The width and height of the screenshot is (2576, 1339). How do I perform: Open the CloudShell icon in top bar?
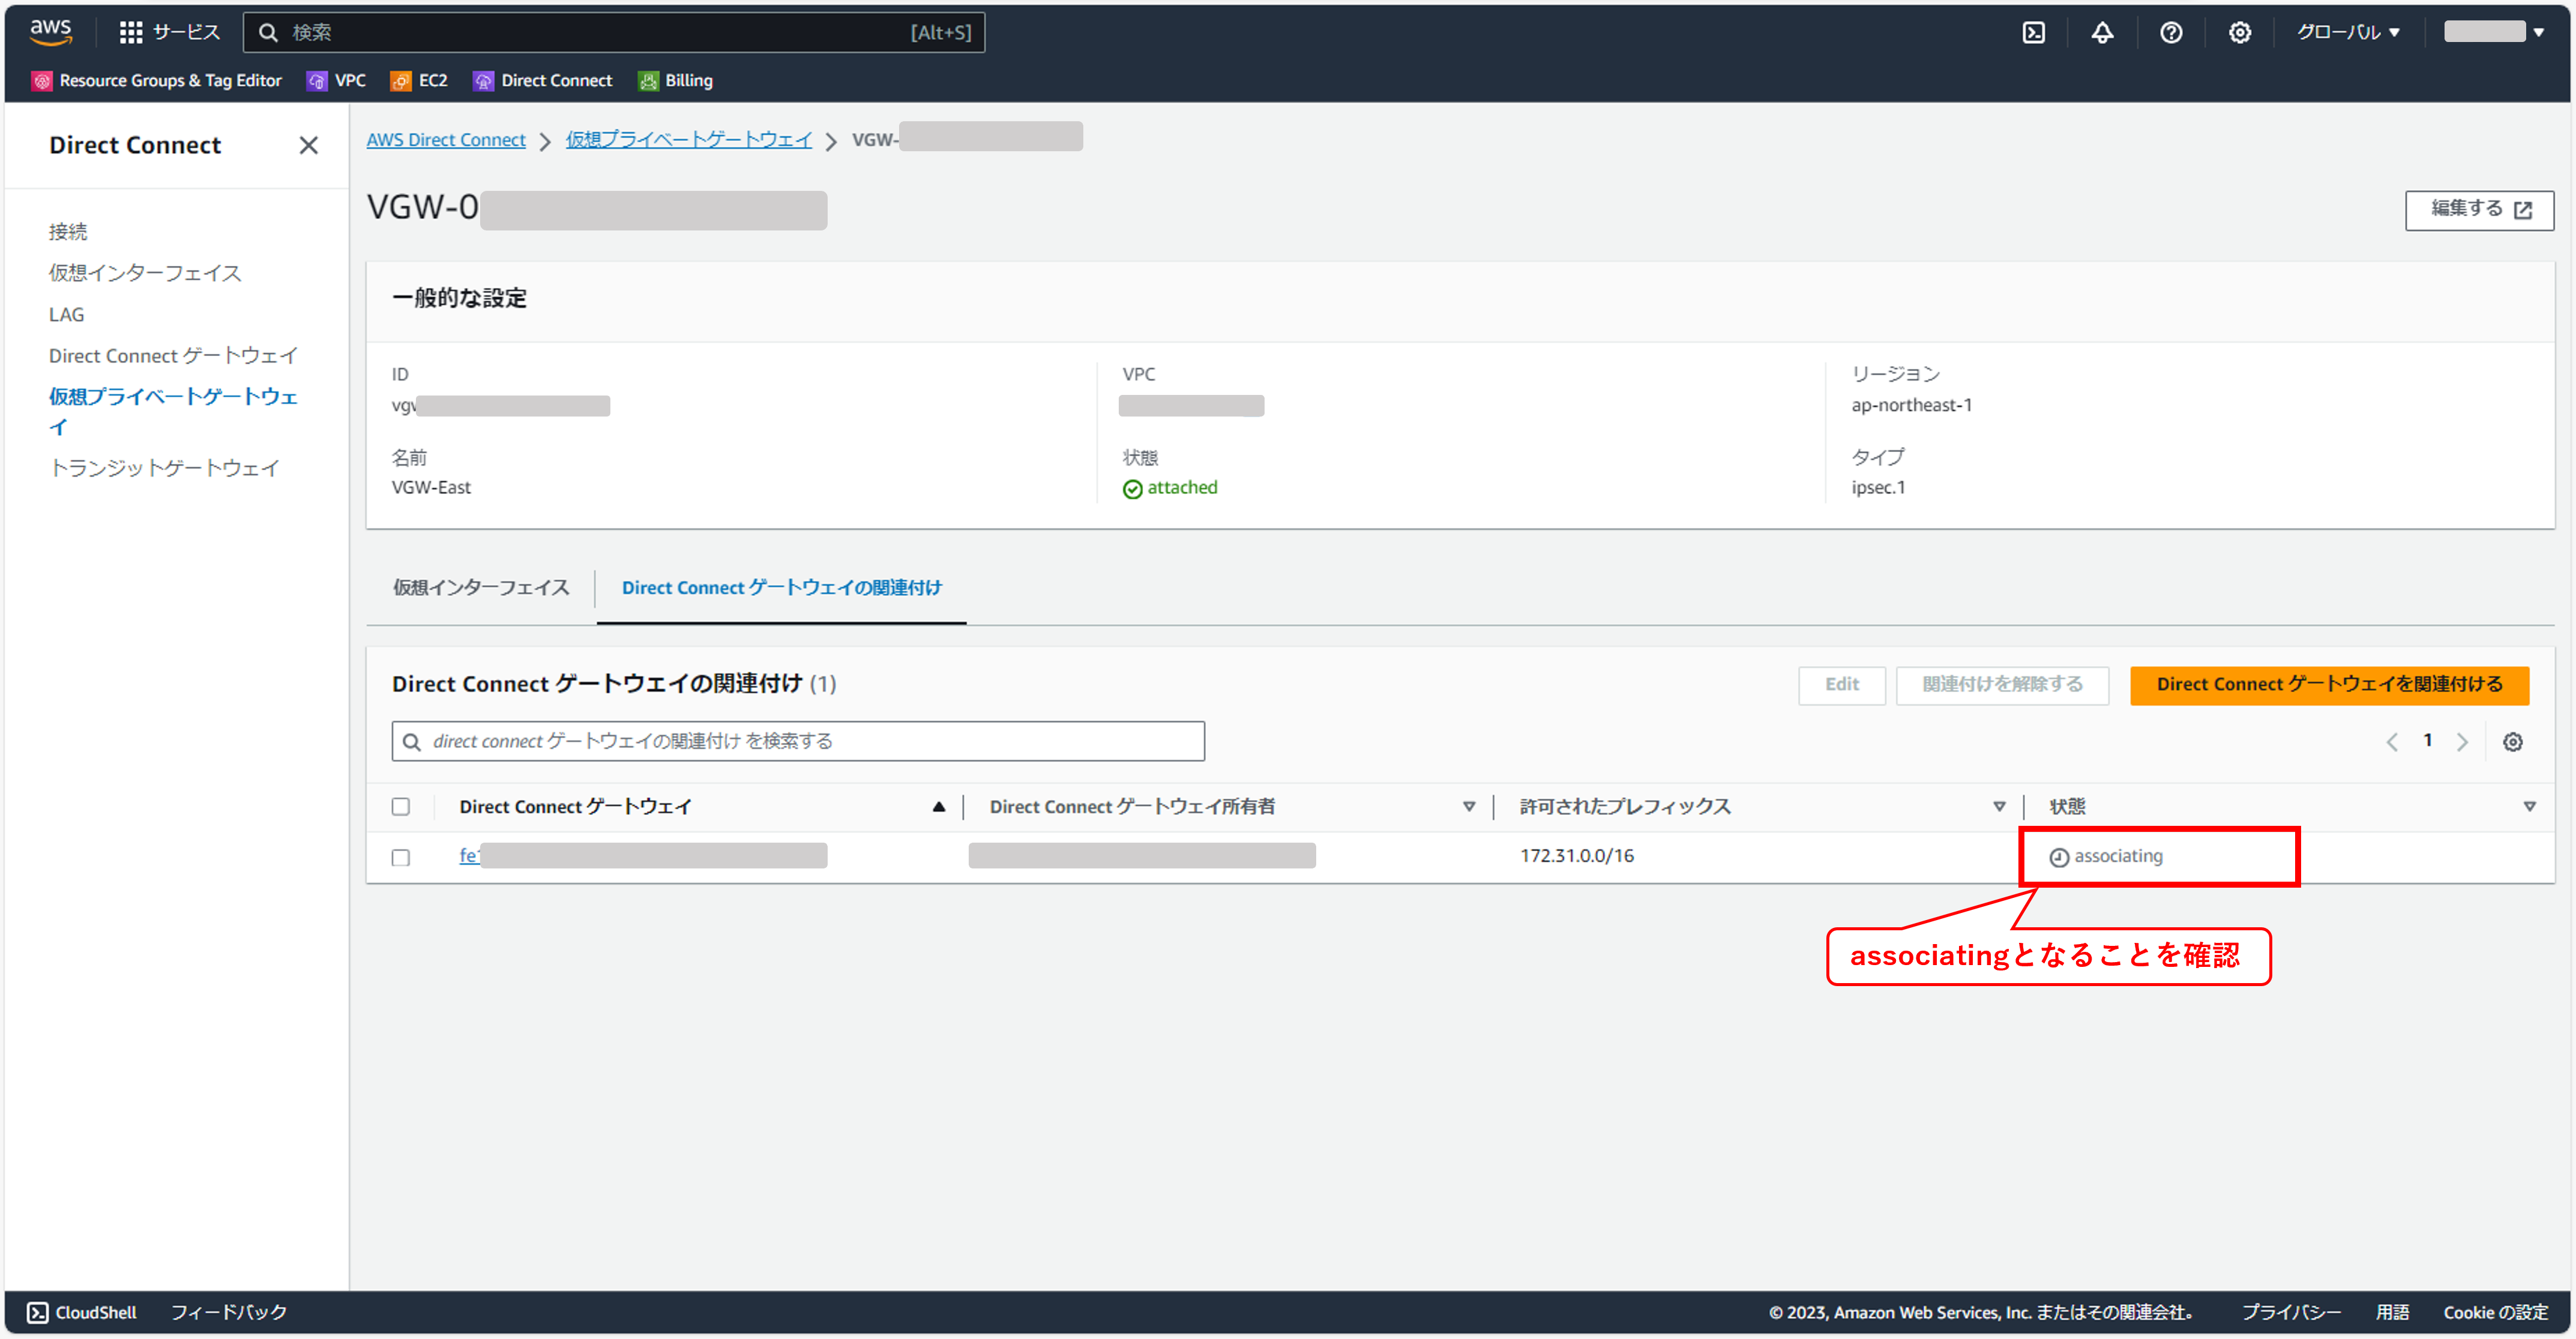[2033, 32]
